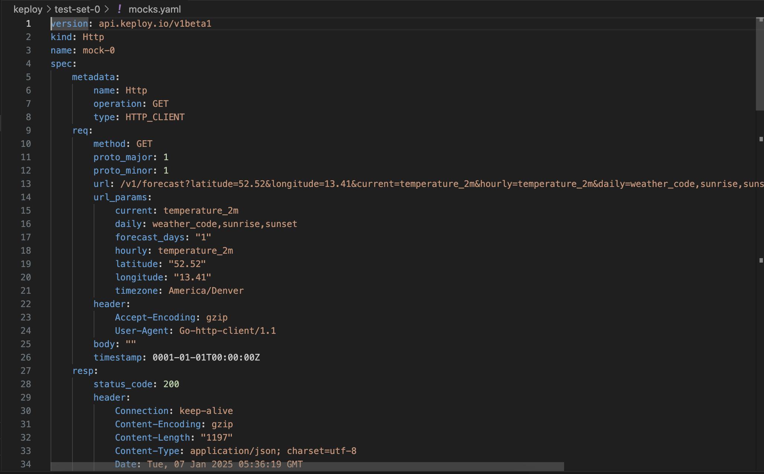
Task: Click the Date value Tue, 07 Jan 2025
Action: tap(225, 464)
